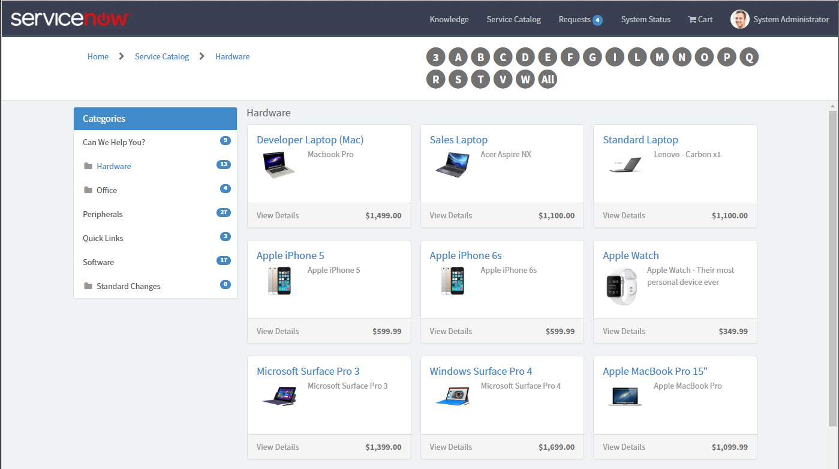Open Microsoft Surface Pro 3 title
Image resolution: width=839 pixels, height=469 pixels.
tap(308, 371)
